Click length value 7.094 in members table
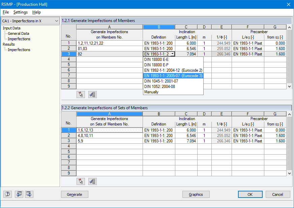294x208 pixels. click(x=186, y=54)
